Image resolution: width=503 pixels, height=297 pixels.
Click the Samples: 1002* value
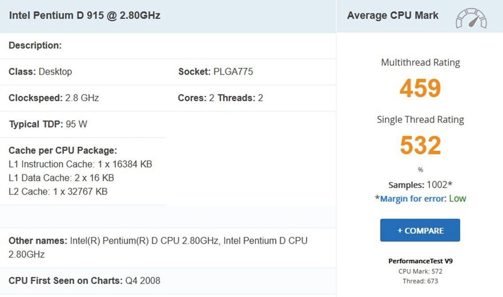click(x=420, y=185)
